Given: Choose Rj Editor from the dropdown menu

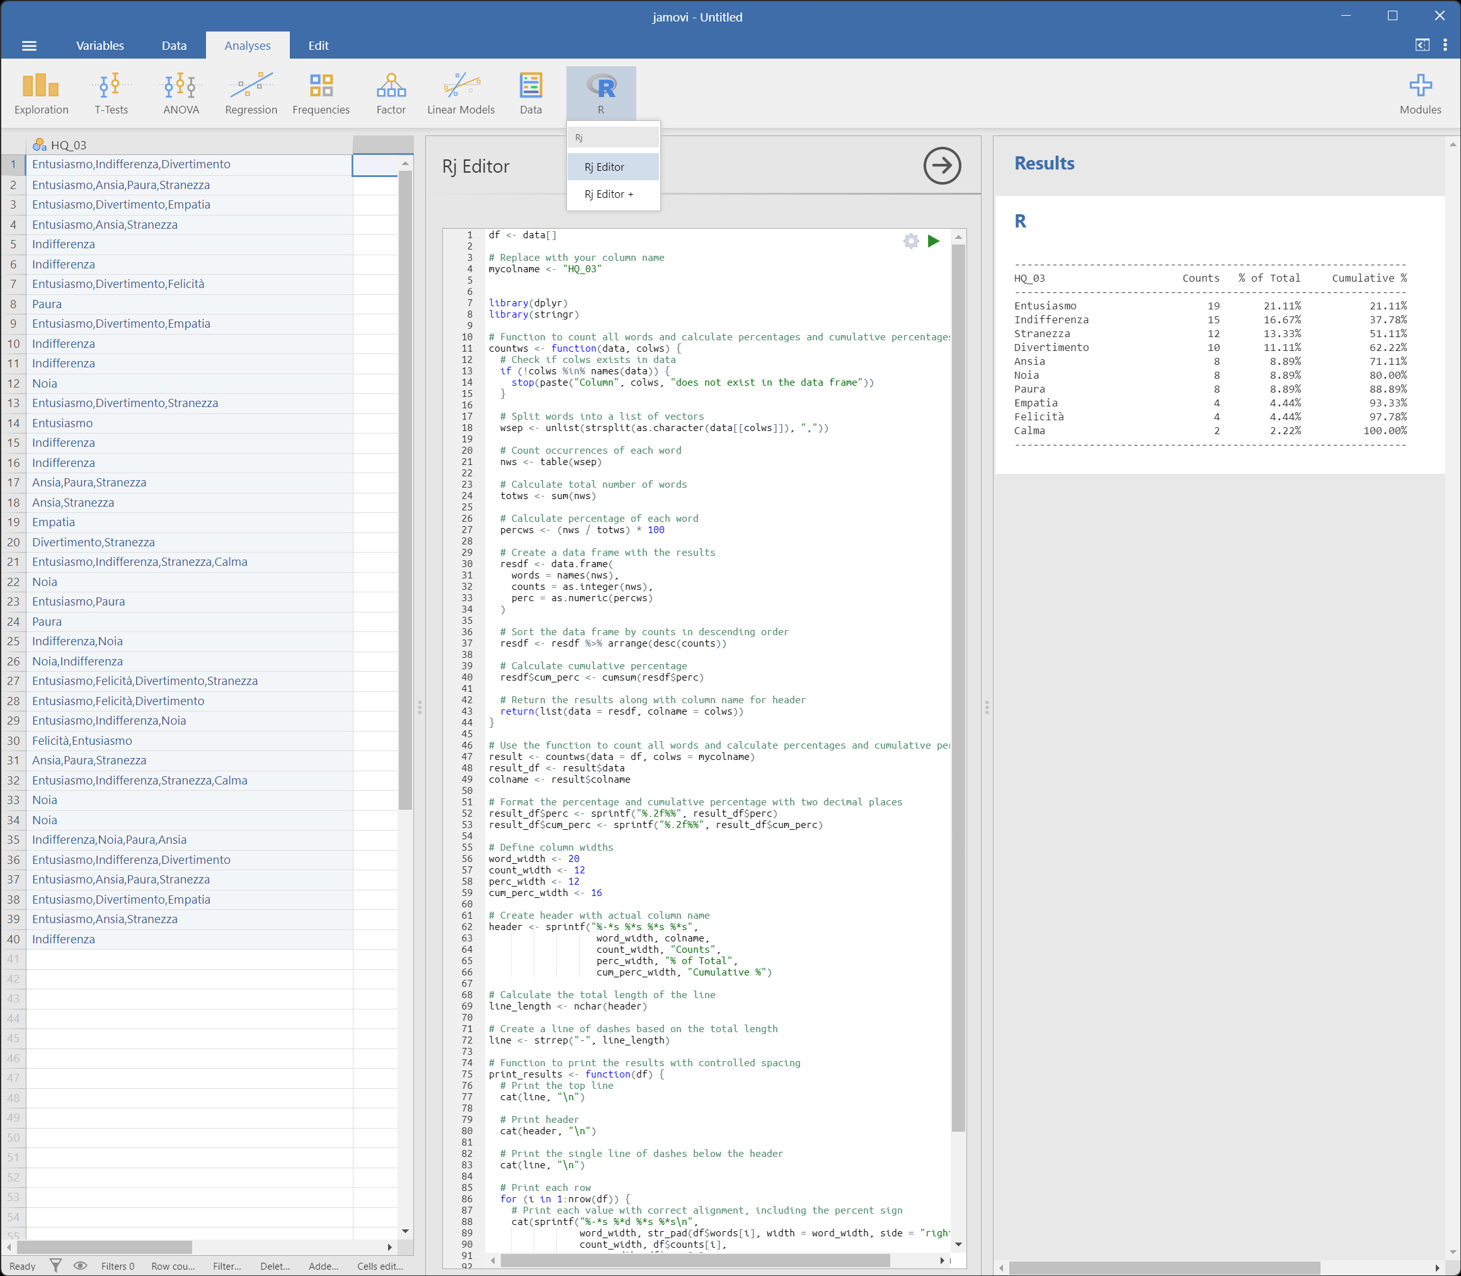Looking at the screenshot, I should pos(613,166).
